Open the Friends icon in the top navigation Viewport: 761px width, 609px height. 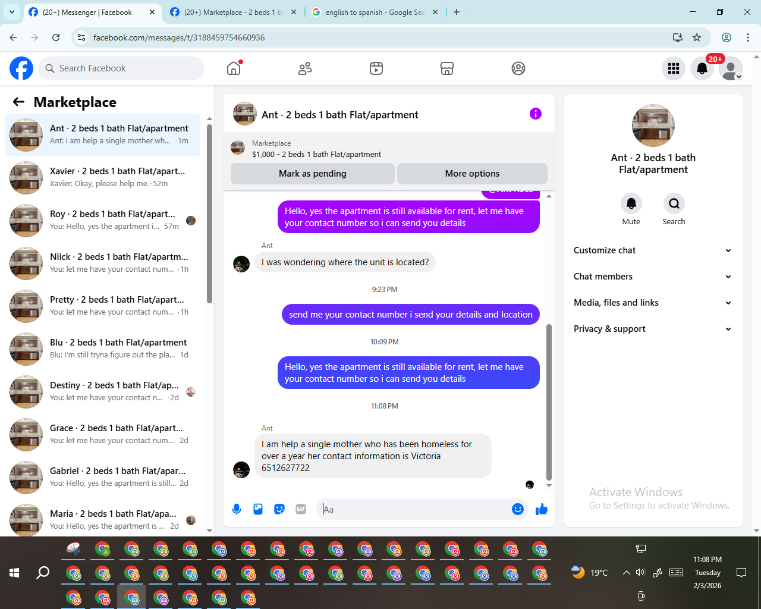[305, 68]
